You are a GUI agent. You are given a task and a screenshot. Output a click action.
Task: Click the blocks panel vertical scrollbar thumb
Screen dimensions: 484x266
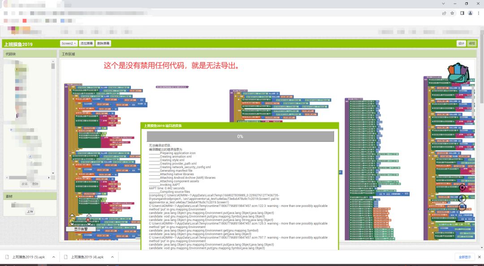coord(53,66)
